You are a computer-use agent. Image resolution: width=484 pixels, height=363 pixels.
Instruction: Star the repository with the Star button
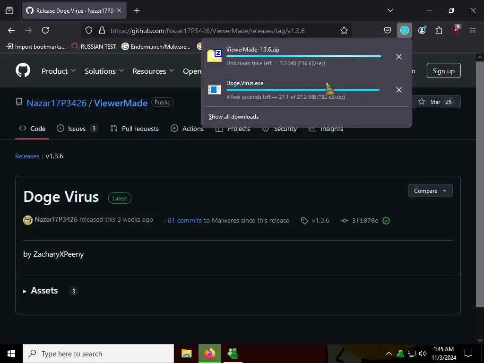(436, 102)
